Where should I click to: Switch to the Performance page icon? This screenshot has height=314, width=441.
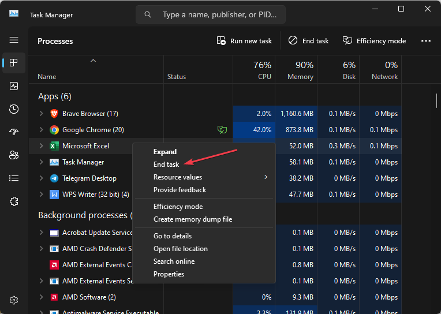pos(14,86)
